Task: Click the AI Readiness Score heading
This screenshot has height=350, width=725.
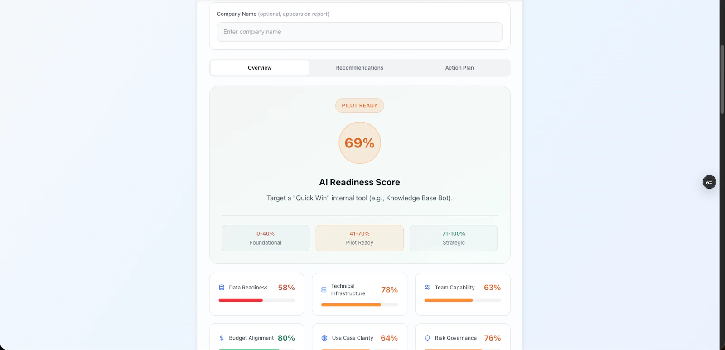Action: 360,182
